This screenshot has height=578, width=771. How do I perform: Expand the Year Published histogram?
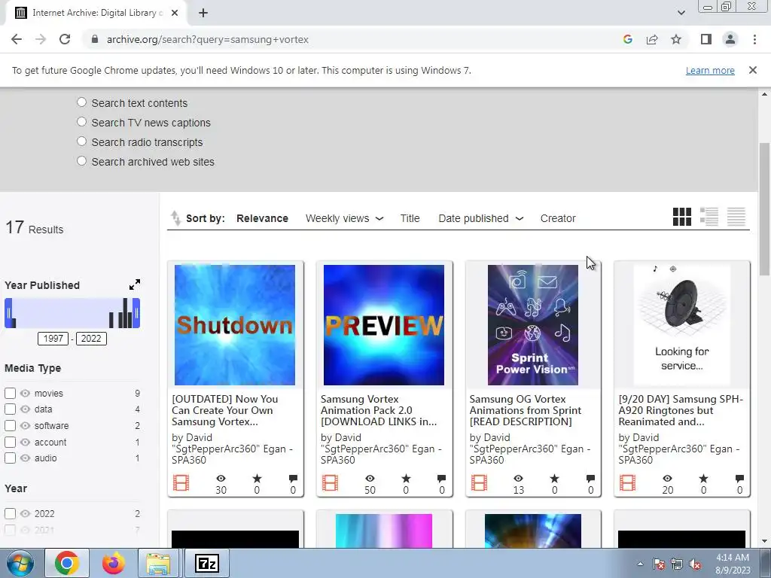point(134,284)
